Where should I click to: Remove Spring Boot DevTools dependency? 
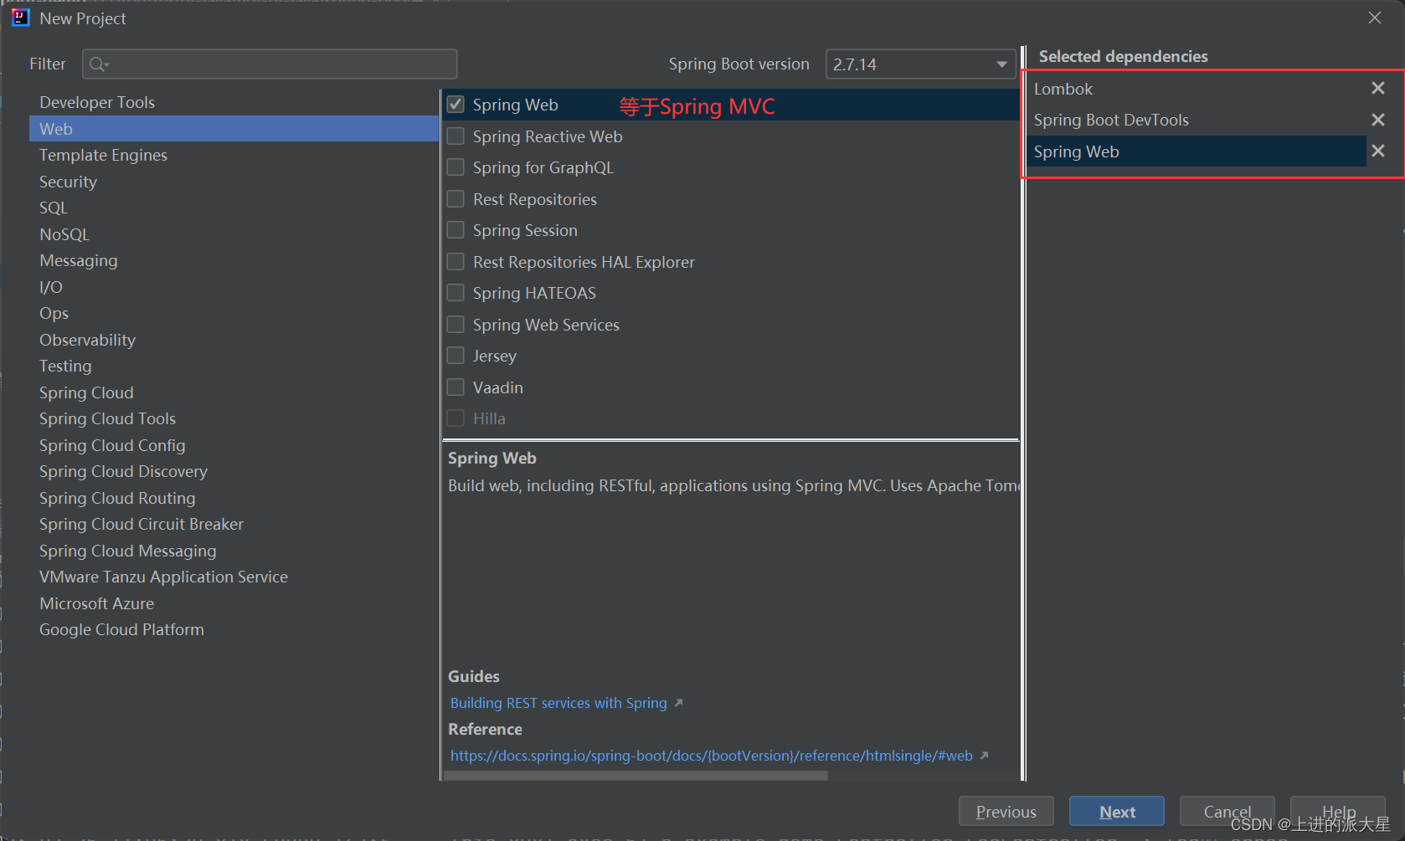tap(1377, 120)
